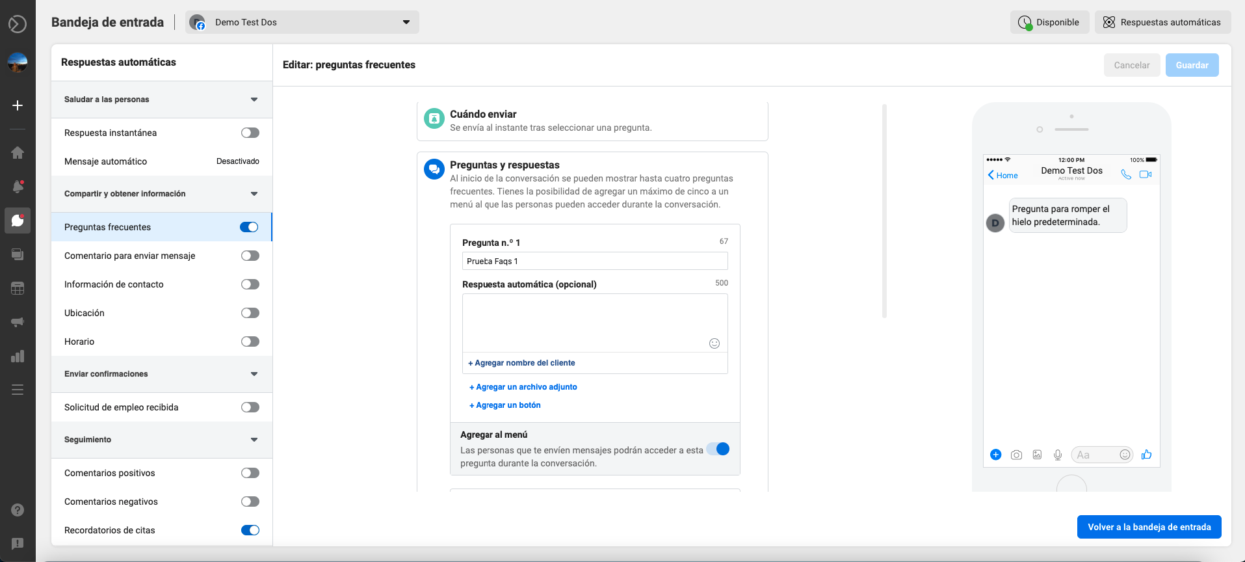This screenshot has width=1245, height=562.
Task: Enable Información de contacto switch
Action: coord(250,284)
